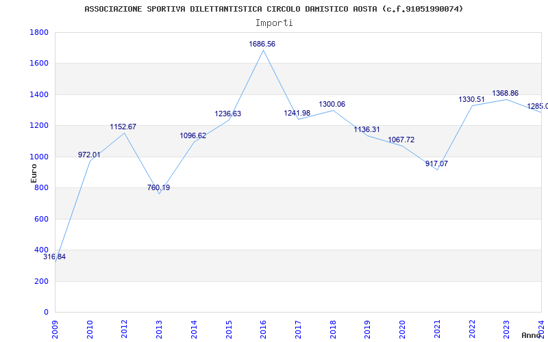Click the 2016 x-axis year label

tap(264, 329)
